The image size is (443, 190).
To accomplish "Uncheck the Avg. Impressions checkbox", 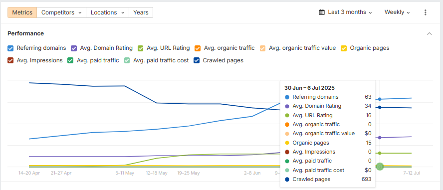I will [10, 60].
